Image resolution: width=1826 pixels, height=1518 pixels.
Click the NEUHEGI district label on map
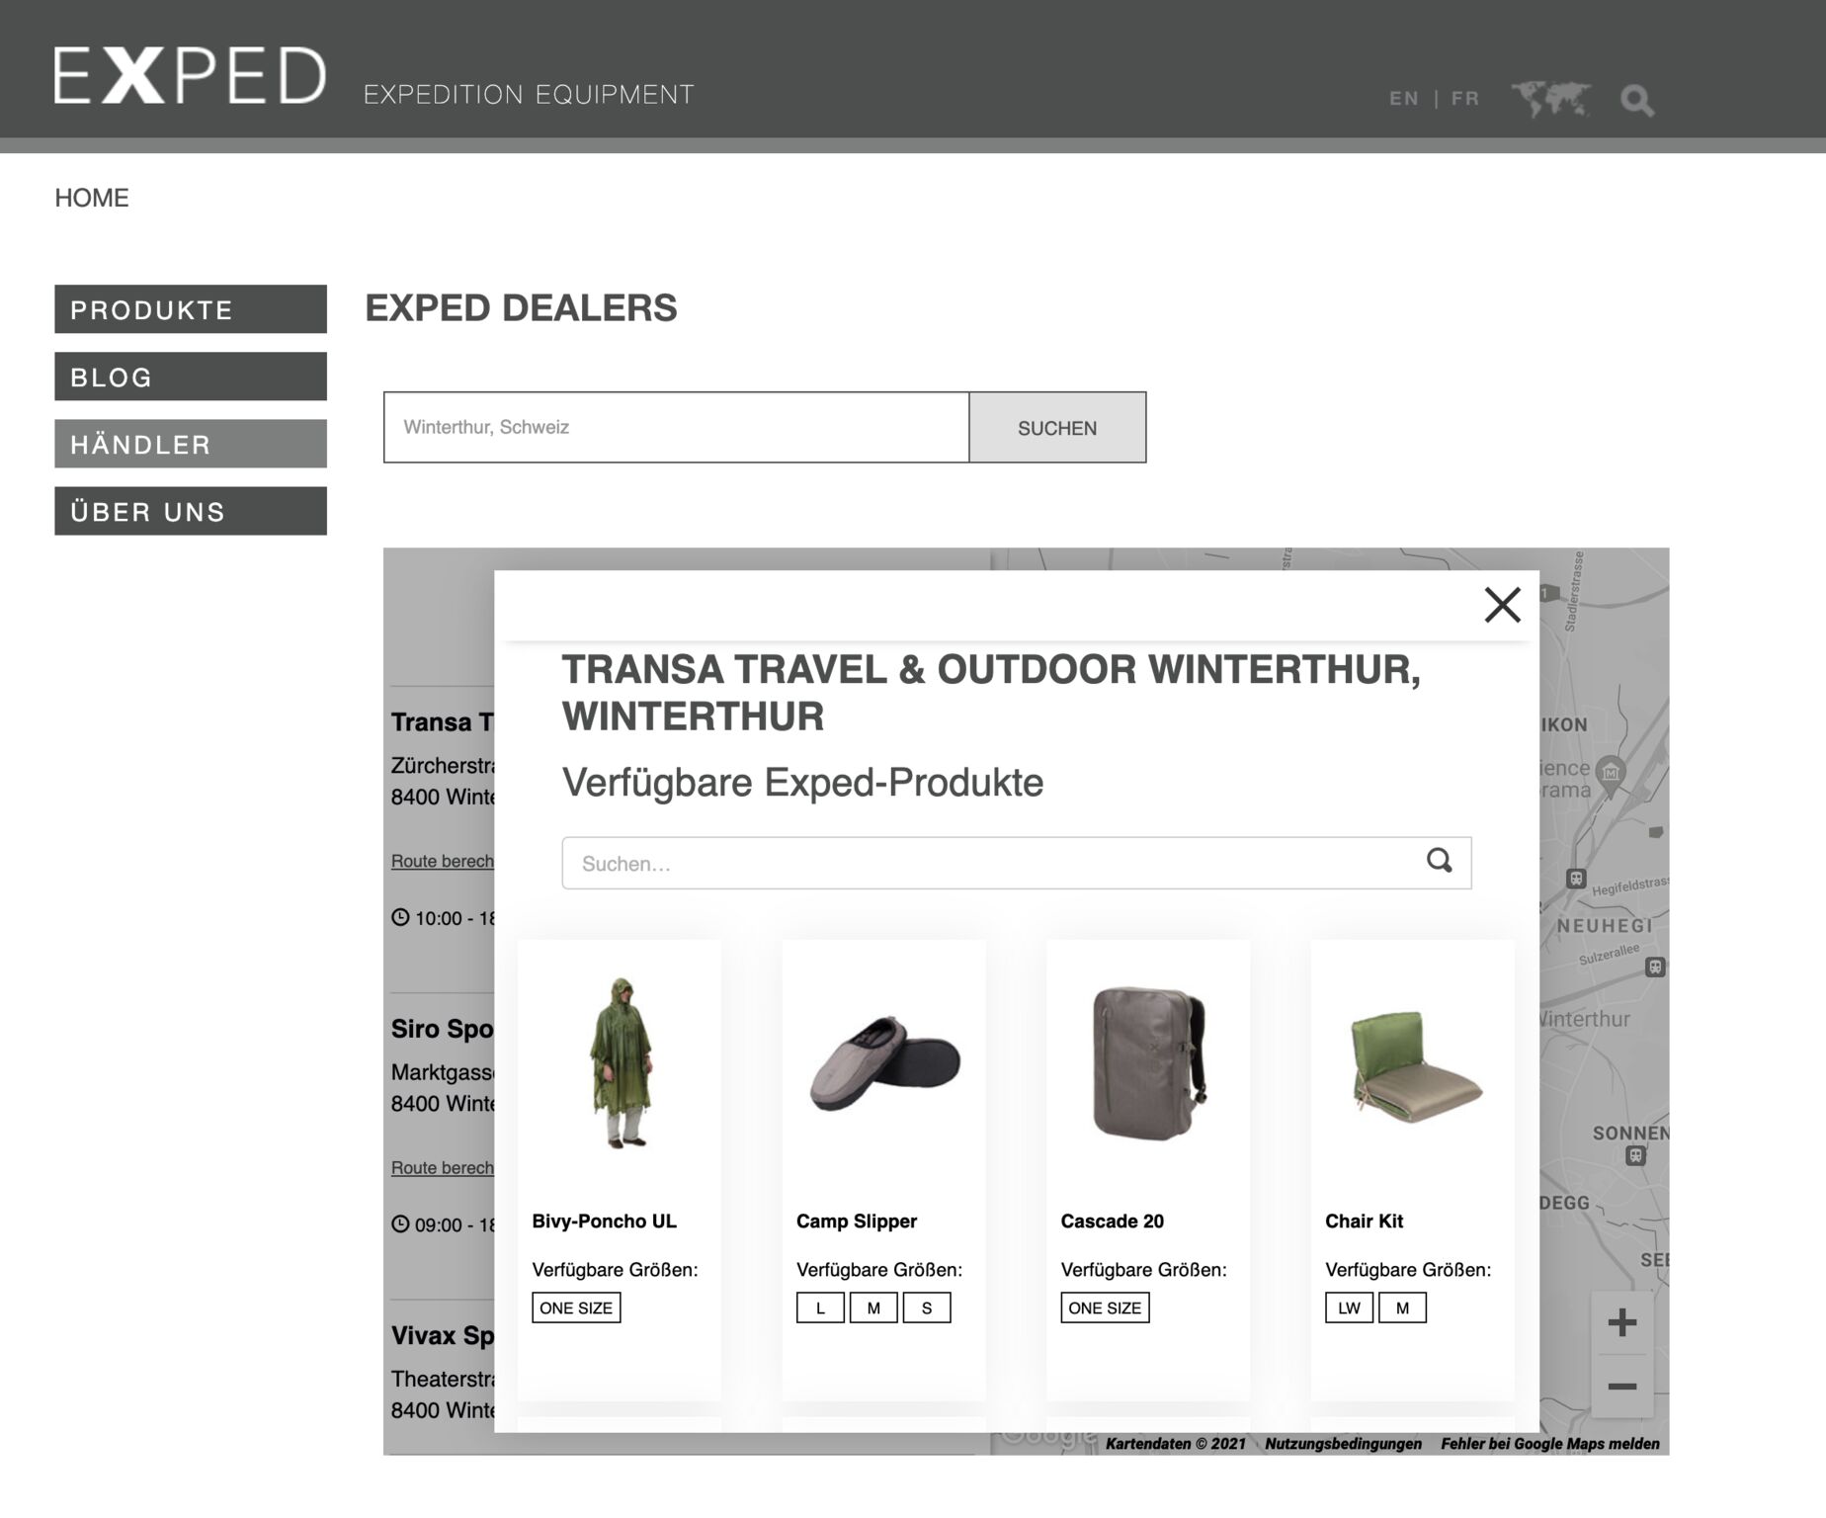click(x=1605, y=926)
